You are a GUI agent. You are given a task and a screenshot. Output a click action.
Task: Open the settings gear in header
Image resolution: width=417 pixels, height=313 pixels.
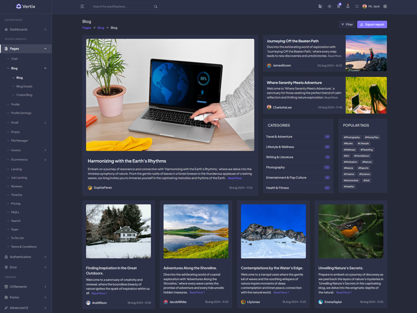point(385,6)
